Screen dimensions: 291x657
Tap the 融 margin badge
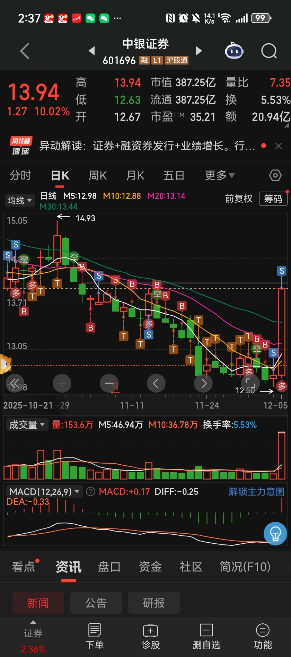click(x=144, y=60)
